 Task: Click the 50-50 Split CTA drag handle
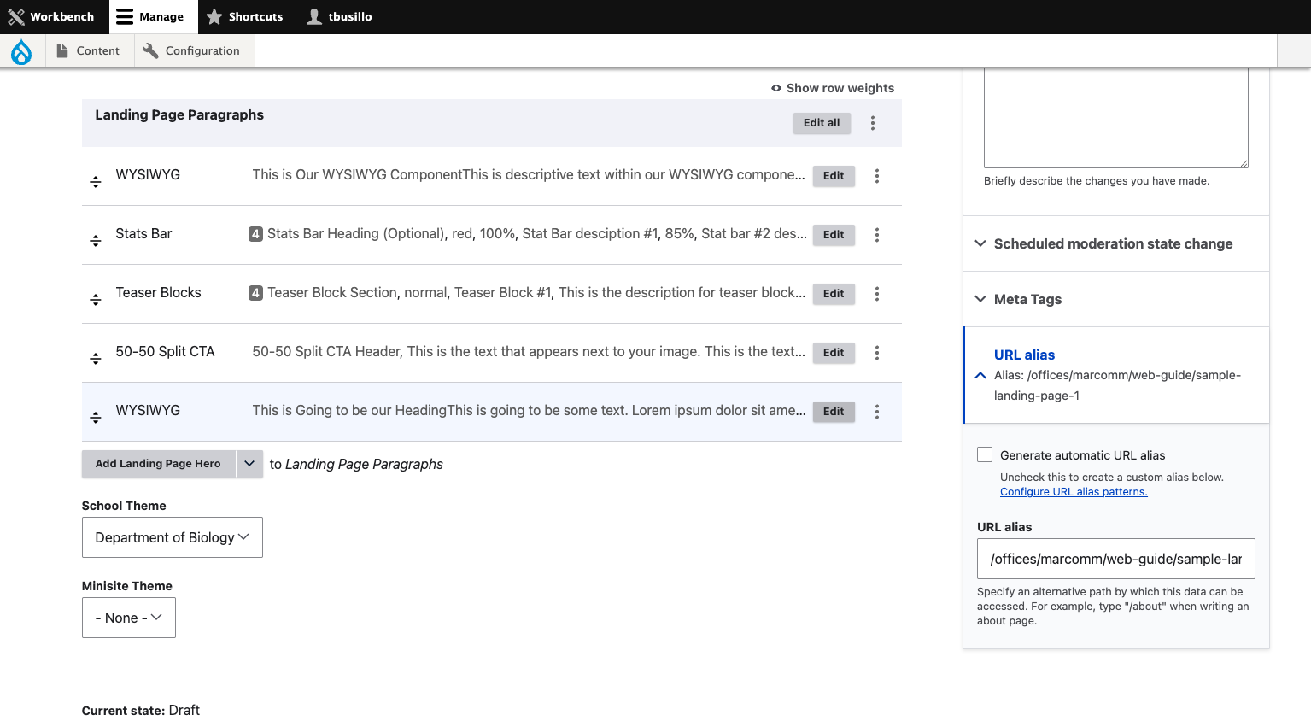pyautogui.click(x=96, y=358)
